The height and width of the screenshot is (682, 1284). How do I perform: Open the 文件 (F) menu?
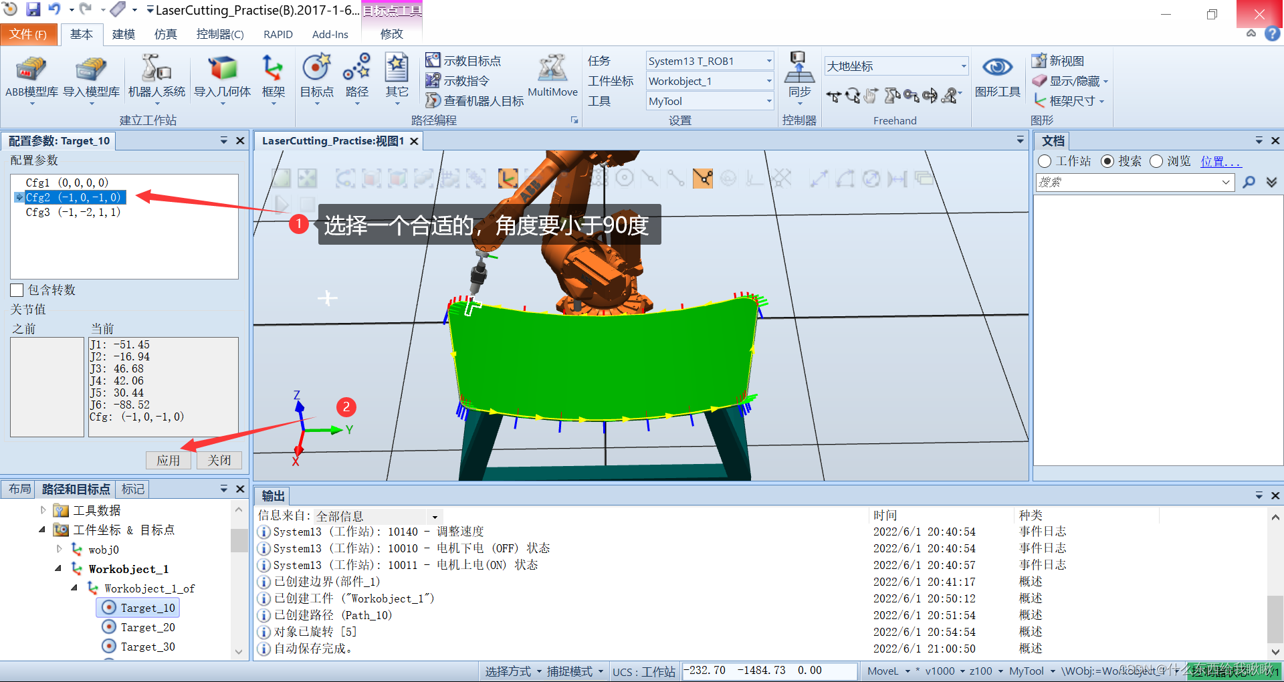(28, 34)
